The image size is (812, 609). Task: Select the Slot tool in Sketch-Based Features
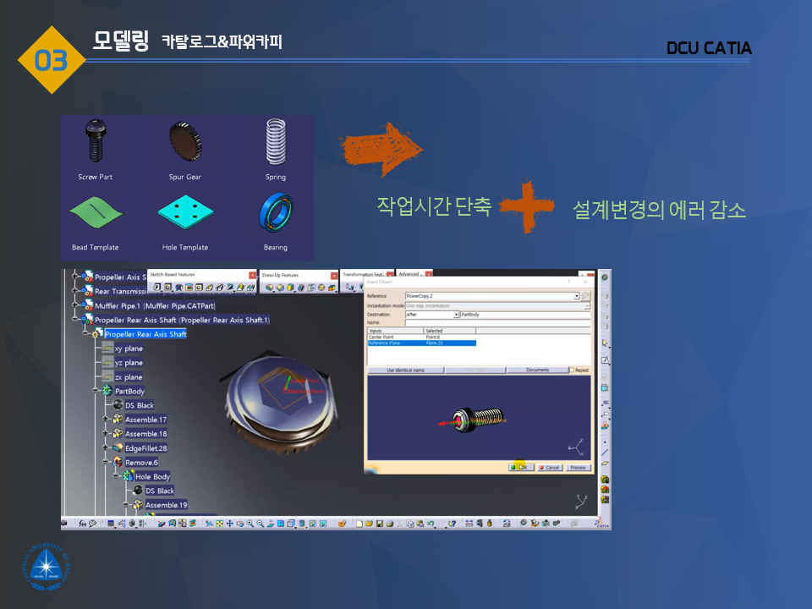click(220, 287)
